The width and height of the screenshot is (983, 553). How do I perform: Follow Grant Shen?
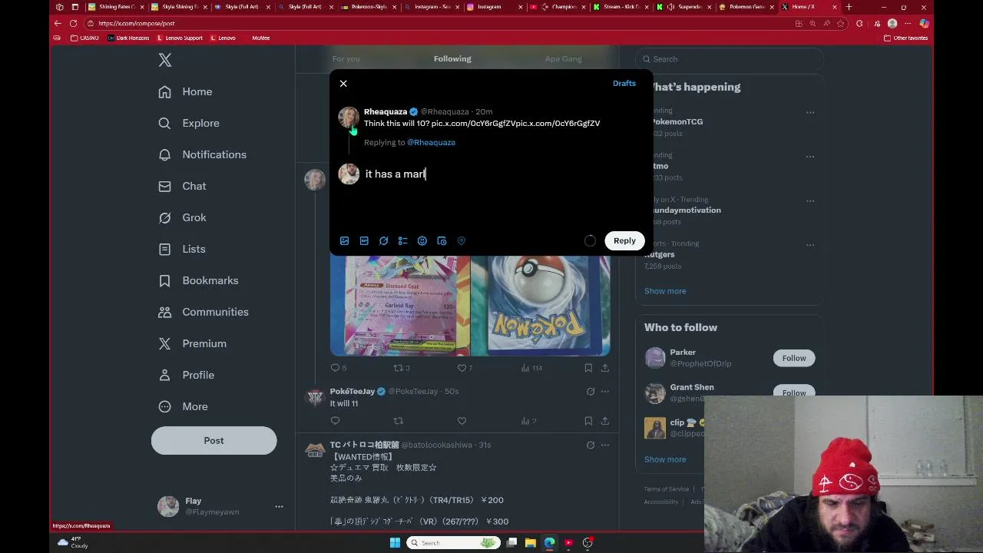794,392
